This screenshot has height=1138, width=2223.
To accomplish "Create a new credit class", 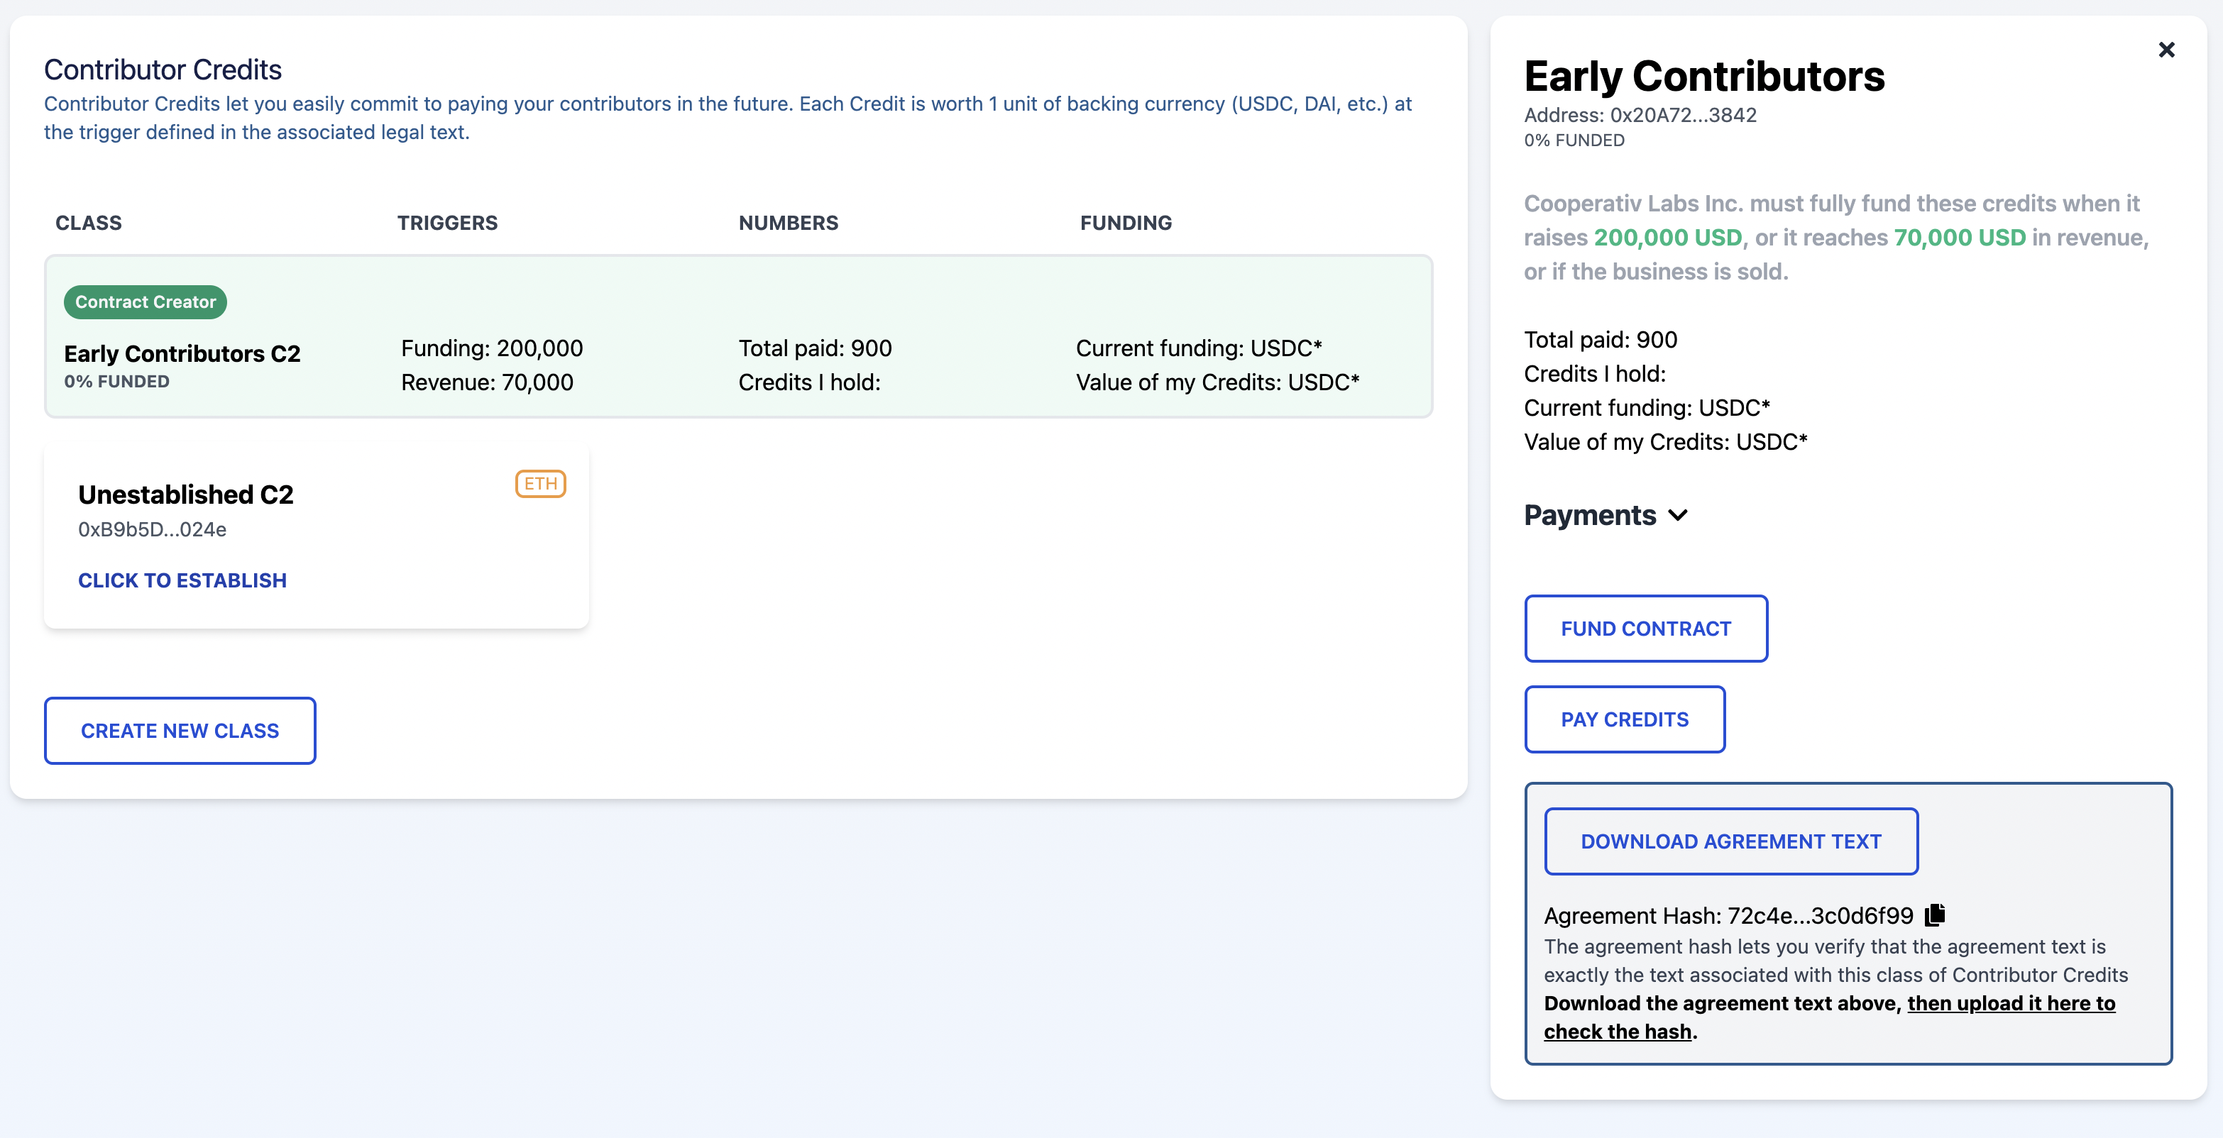I will click(180, 731).
